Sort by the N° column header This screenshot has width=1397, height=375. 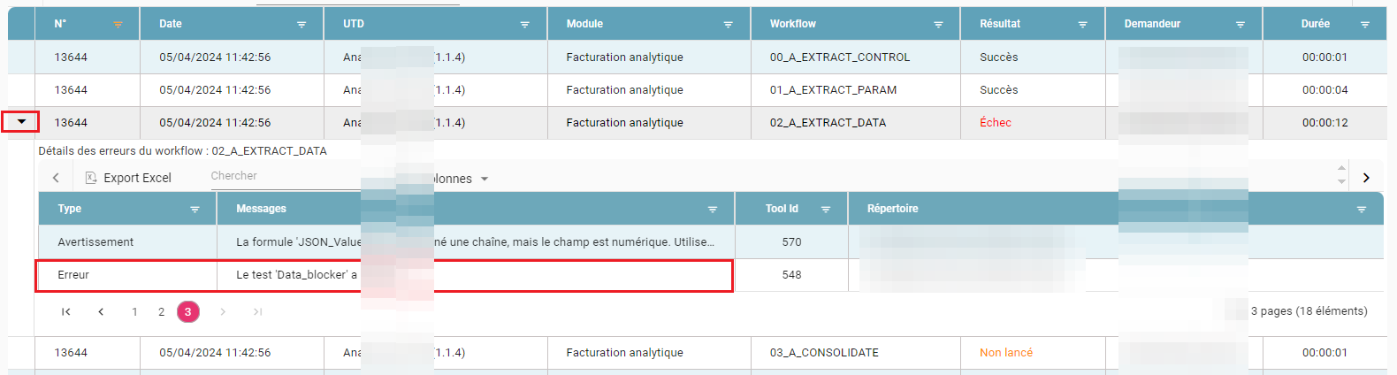click(x=60, y=24)
